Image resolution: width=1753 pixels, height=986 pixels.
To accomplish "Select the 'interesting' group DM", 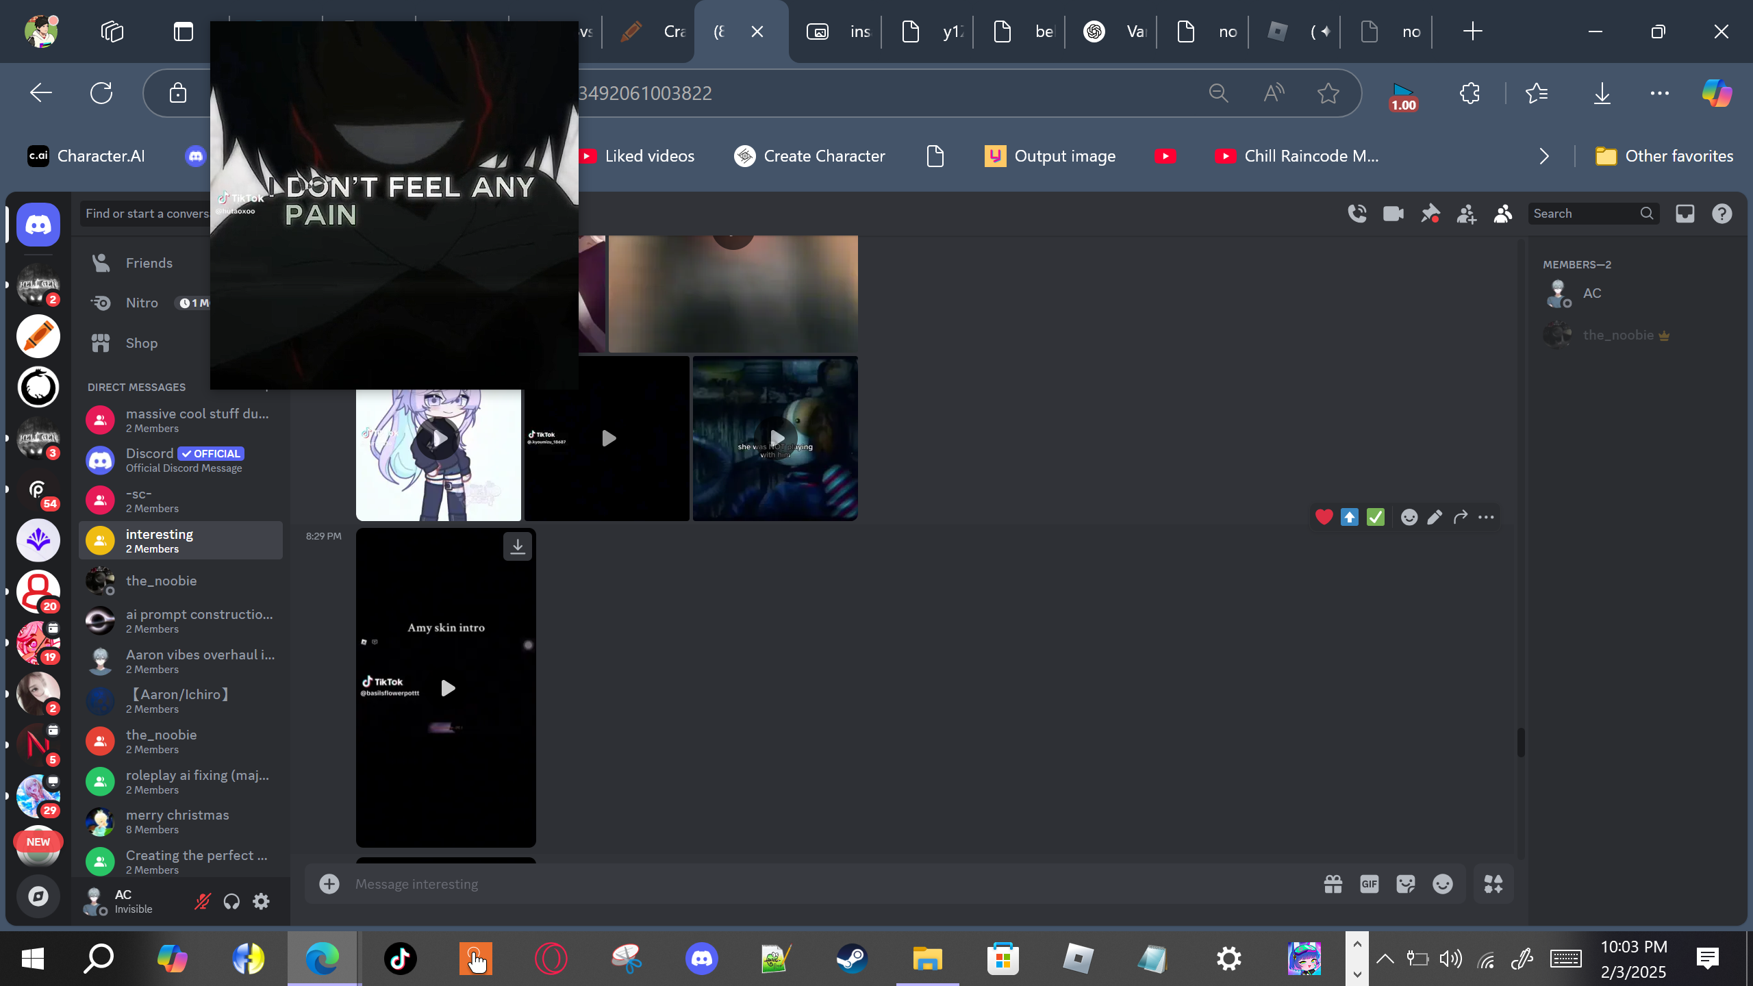I will point(181,540).
